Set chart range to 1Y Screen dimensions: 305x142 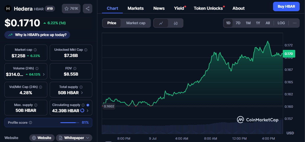click(x=258, y=23)
